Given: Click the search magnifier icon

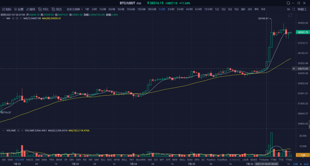Looking at the screenshot, I should point(288,3).
